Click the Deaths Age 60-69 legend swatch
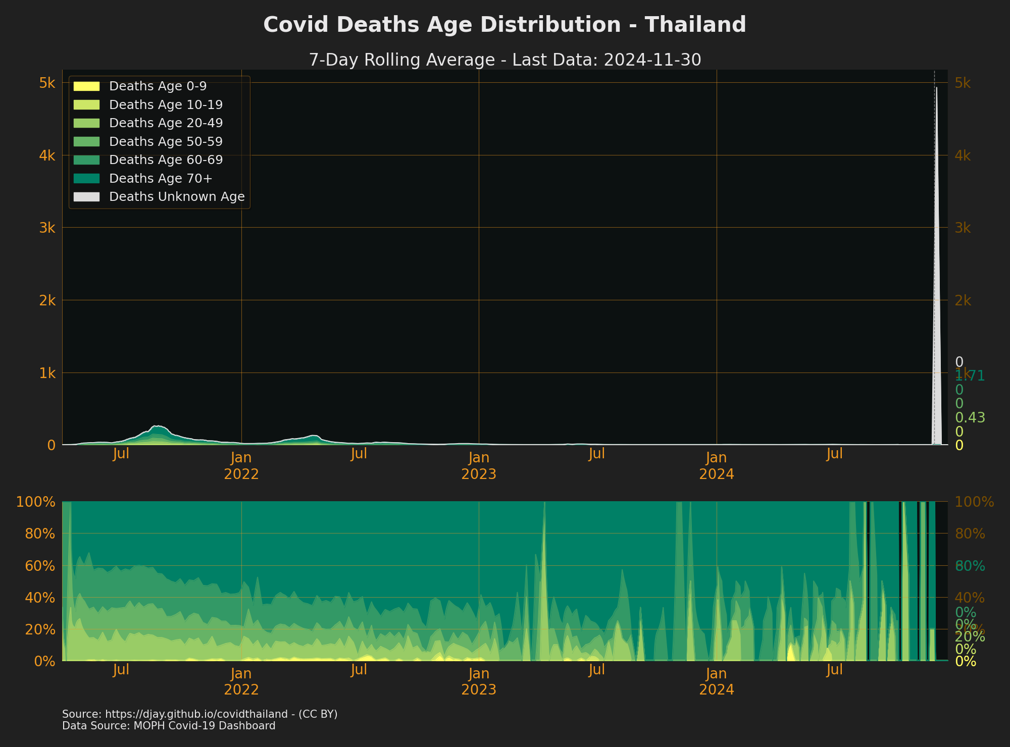This screenshot has width=1010, height=747. (86, 160)
